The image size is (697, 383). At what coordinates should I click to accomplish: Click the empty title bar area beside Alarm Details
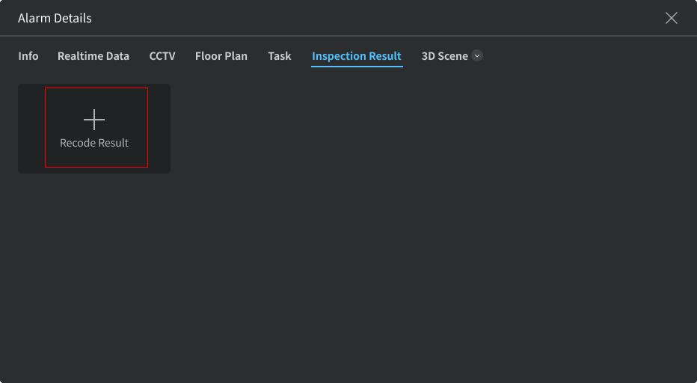pos(374,18)
